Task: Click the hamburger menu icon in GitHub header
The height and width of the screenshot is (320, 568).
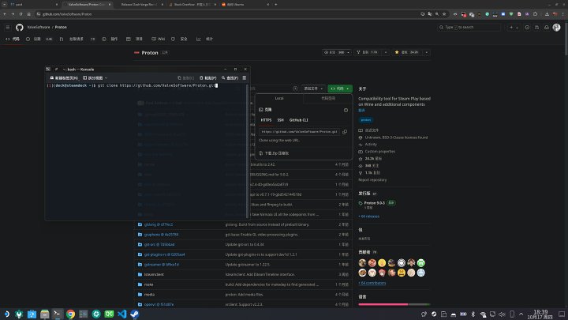Action: [x=9, y=27]
